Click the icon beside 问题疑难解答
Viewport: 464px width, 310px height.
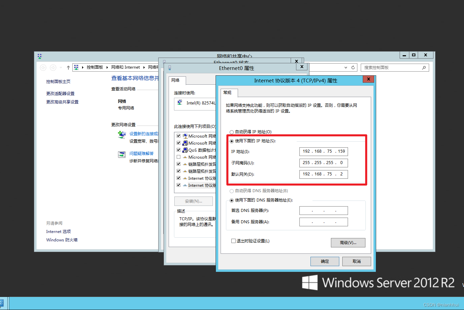coord(122,154)
